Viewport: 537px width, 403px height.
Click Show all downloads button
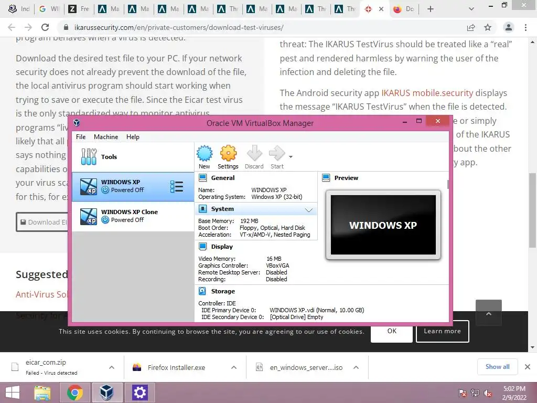tap(497, 367)
